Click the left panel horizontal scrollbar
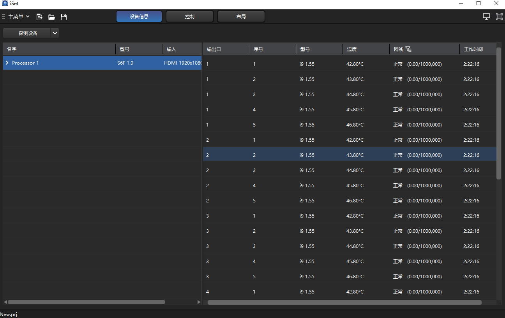Screen dimensions: 505x318 click(x=87, y=302)
